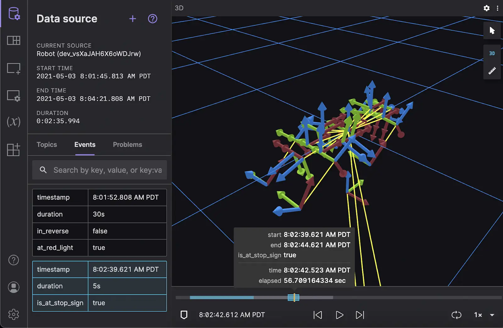This screenshot has width=503, height=328.
Task: Switch to the Problems tab
Action: click(x=127, y=145)
